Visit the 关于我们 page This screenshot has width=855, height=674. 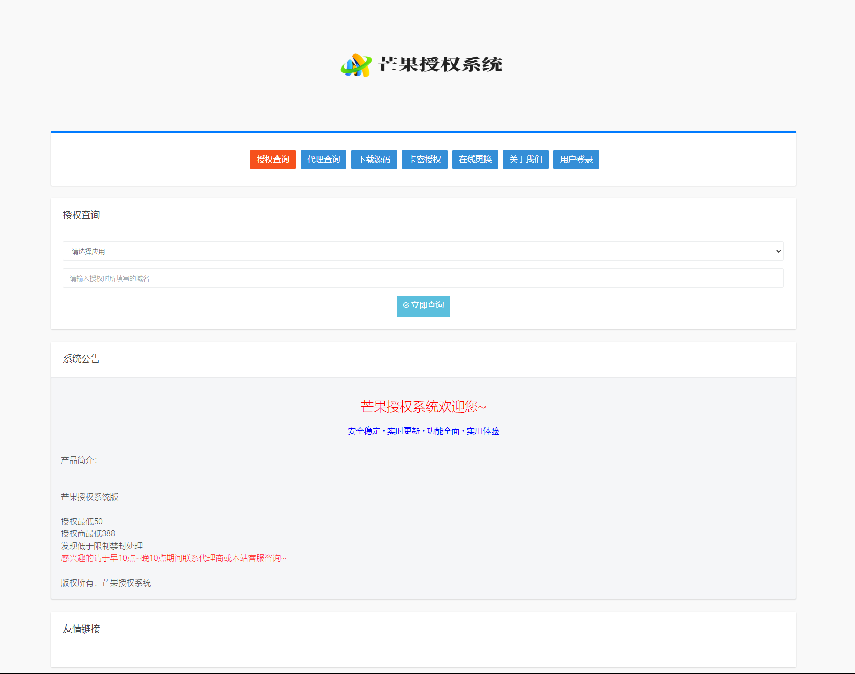pos(525,160)
